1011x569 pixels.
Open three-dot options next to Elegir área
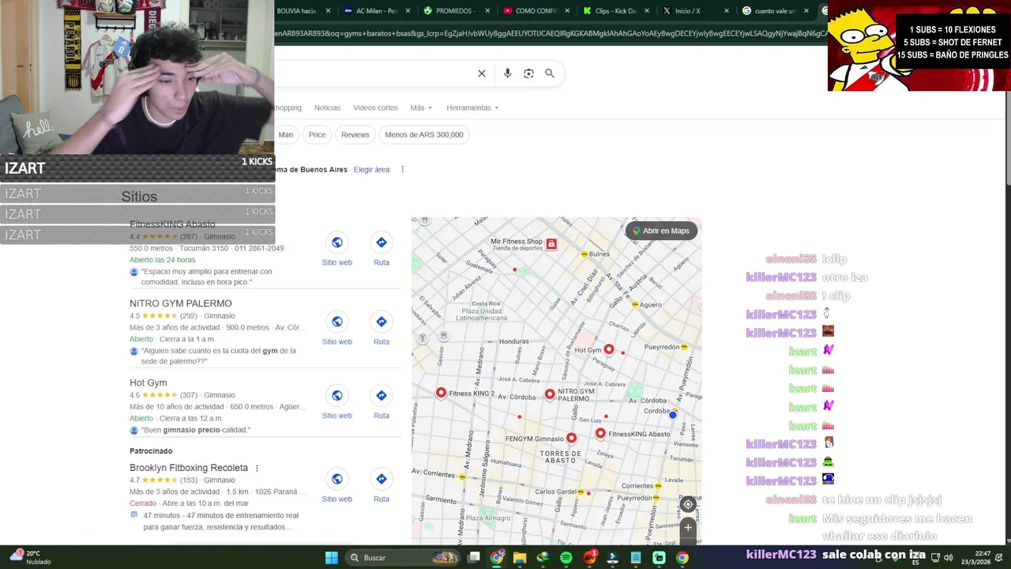pos(402,169)
